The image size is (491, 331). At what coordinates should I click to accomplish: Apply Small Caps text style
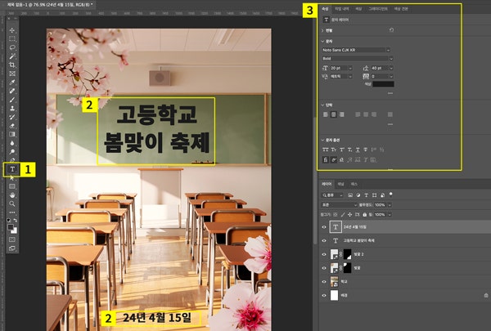tap(334, 150)
